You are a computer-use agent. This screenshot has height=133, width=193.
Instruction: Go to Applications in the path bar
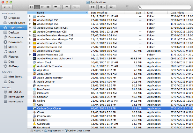[x=53, y=131]
